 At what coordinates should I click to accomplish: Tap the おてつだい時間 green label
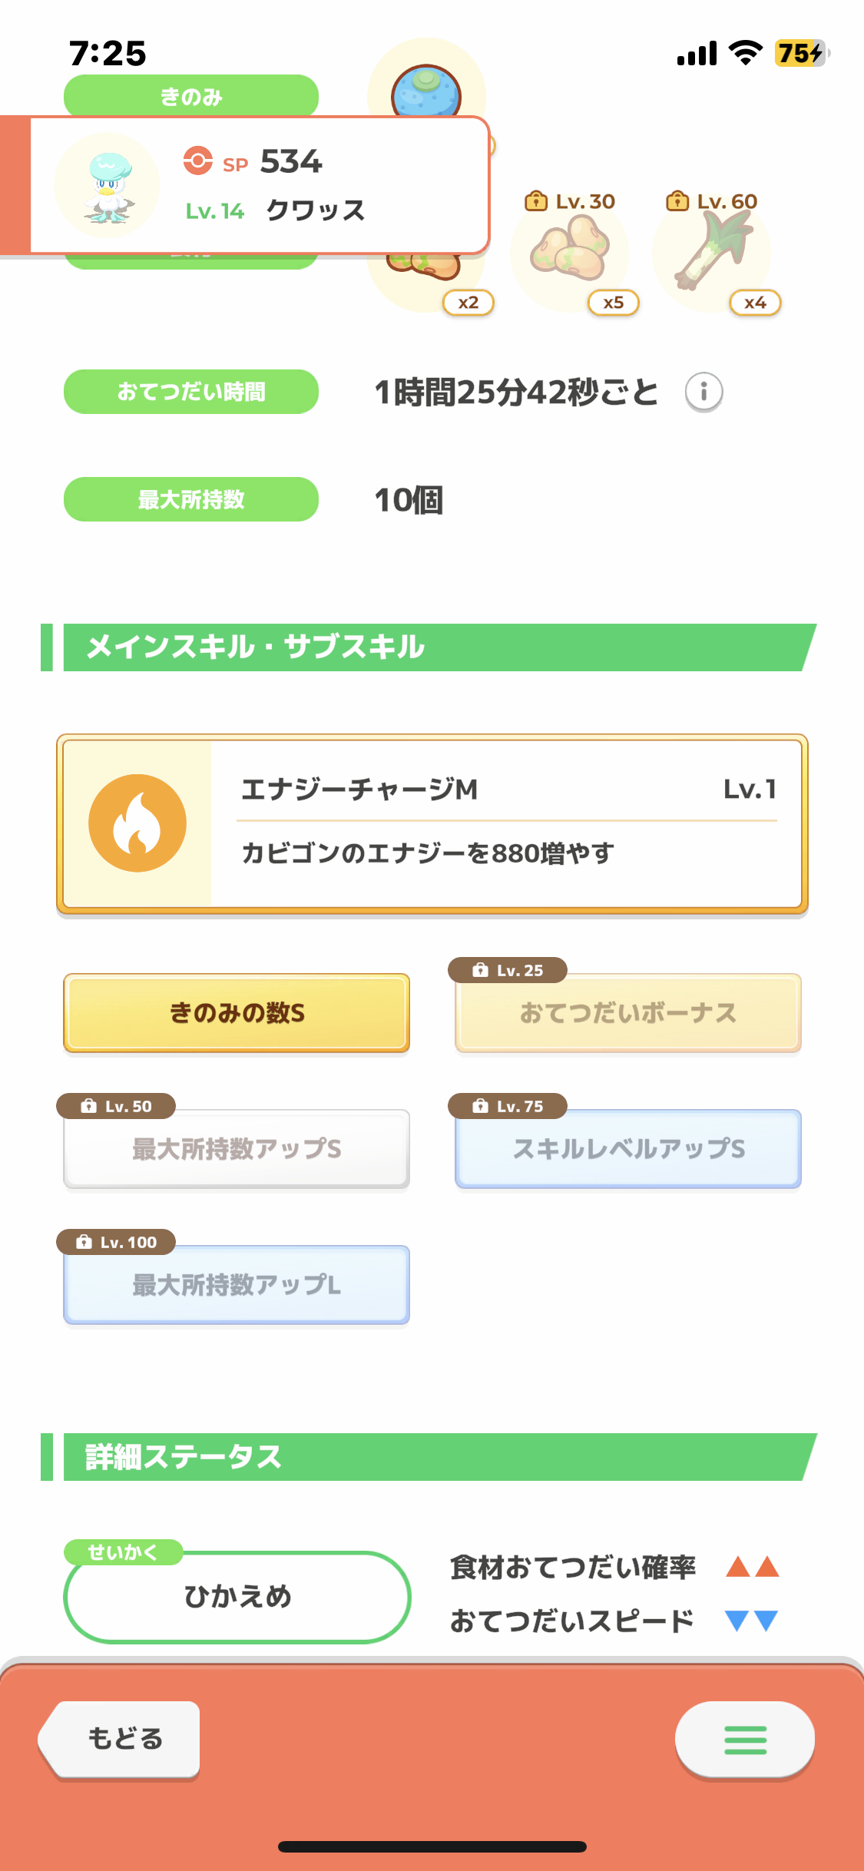[191, 392]
